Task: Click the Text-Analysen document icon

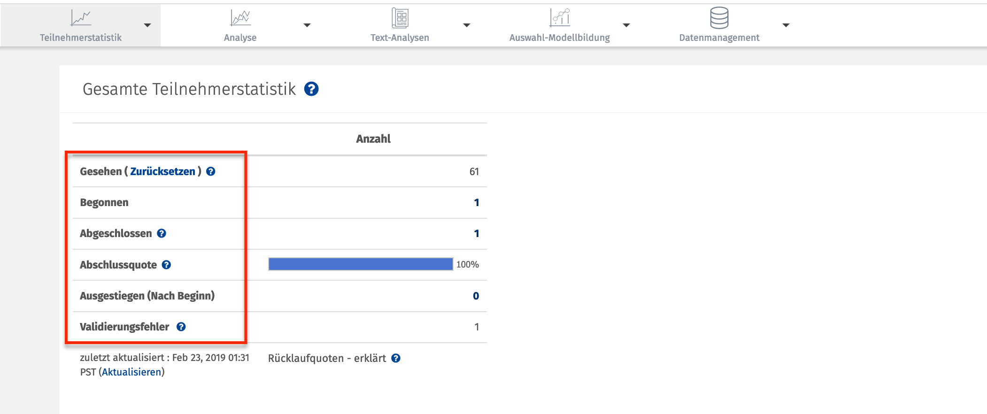Action: 400,18
